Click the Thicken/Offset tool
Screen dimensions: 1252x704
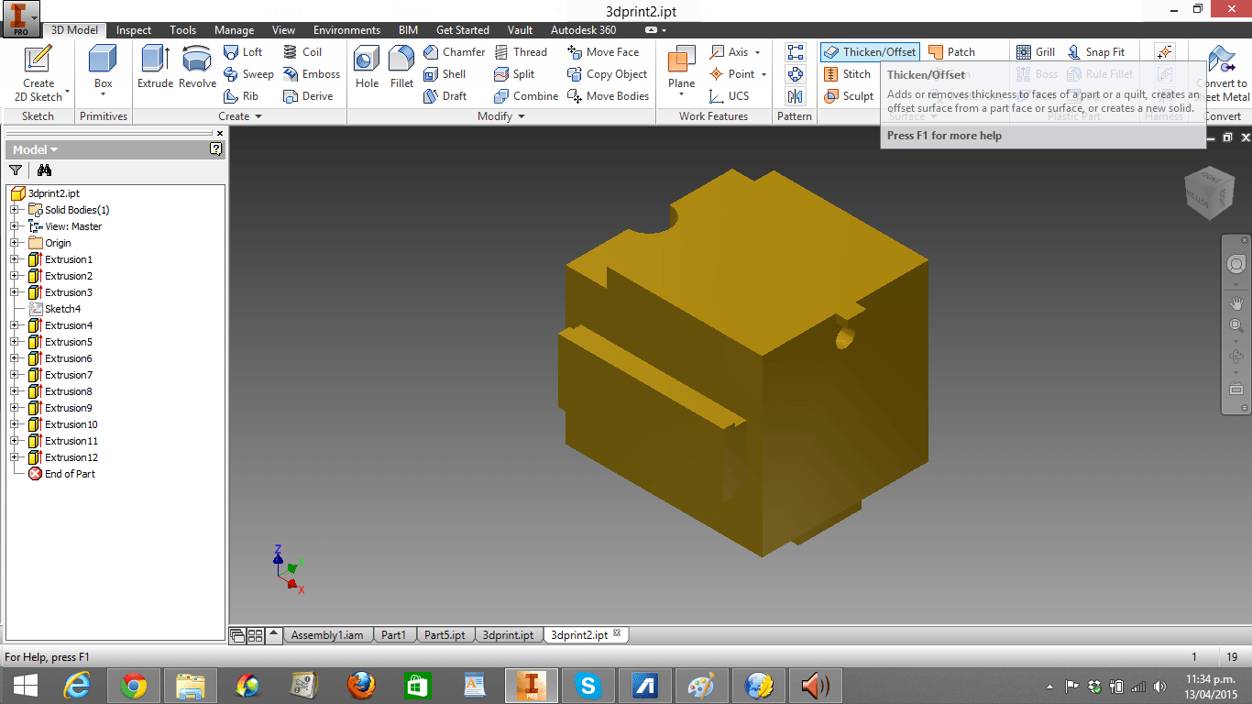point(870,52)
